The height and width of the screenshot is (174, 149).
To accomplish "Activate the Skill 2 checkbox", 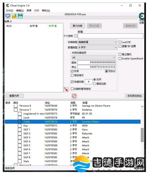I will pyautogui.click(x=20, y=134).
